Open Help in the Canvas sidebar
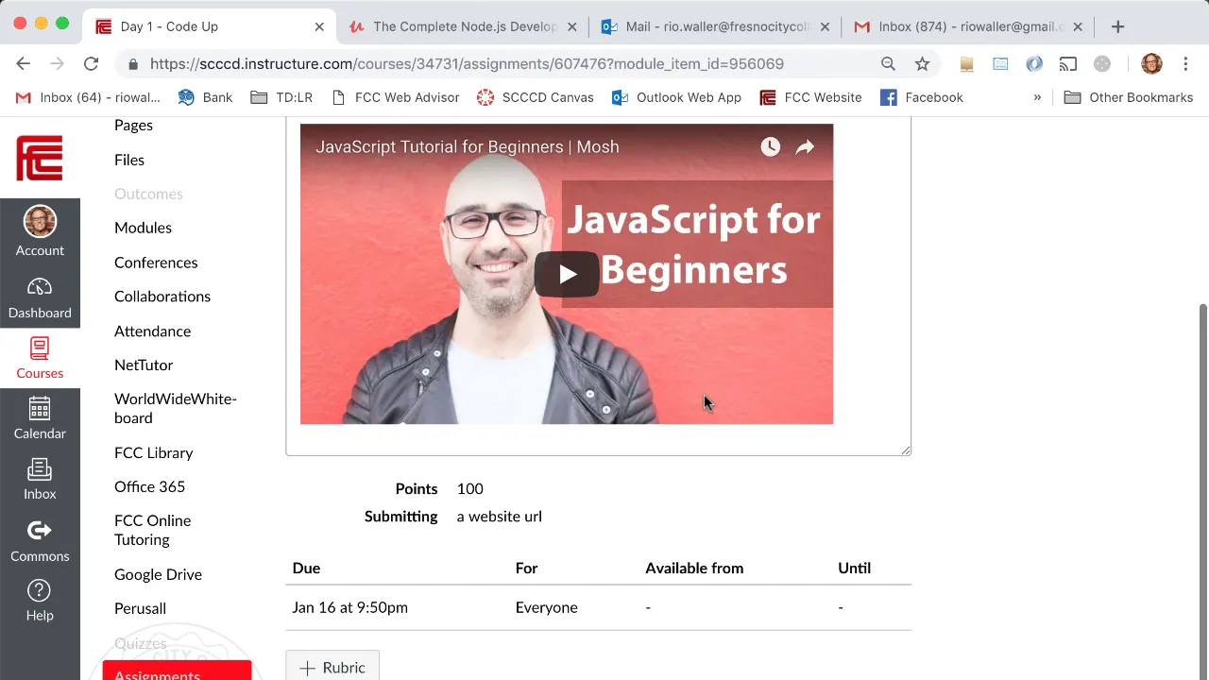The height and width of the screenshot is (680, 1209). 40,601
